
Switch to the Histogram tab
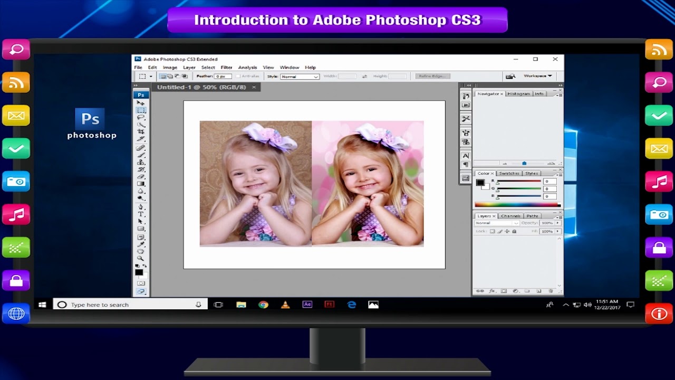(x=519, y=93)
